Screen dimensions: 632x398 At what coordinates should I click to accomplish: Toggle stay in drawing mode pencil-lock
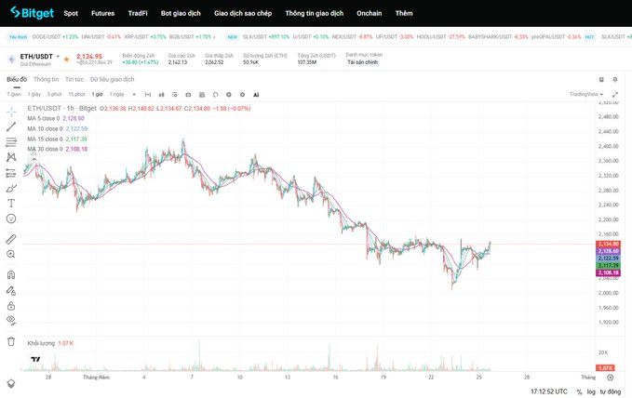(x=11, y=291)
